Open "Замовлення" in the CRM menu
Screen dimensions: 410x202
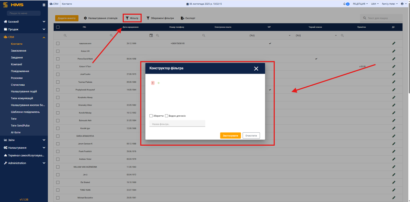[18, 50]
